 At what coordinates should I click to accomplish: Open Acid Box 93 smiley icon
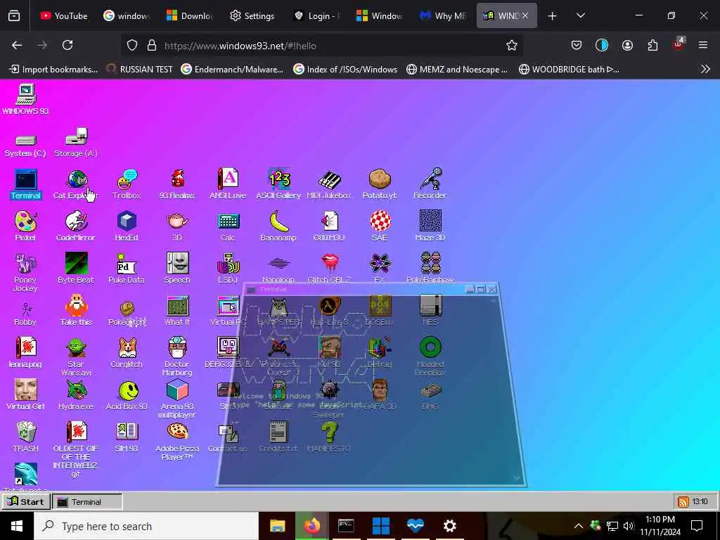tap(127, 395)
